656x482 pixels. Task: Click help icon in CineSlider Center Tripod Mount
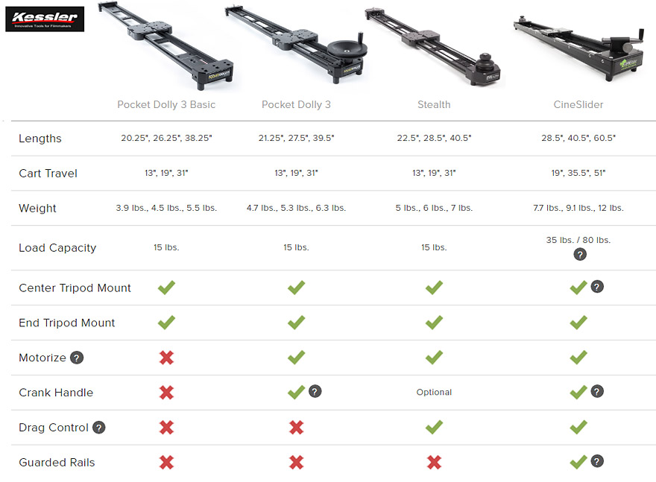point(597,287)
